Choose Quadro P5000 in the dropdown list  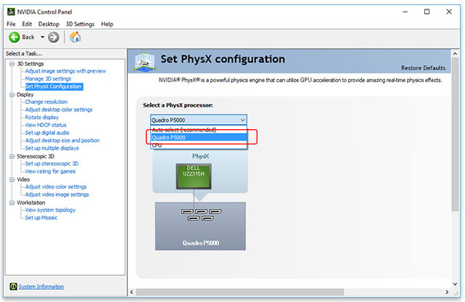[199, 137]
